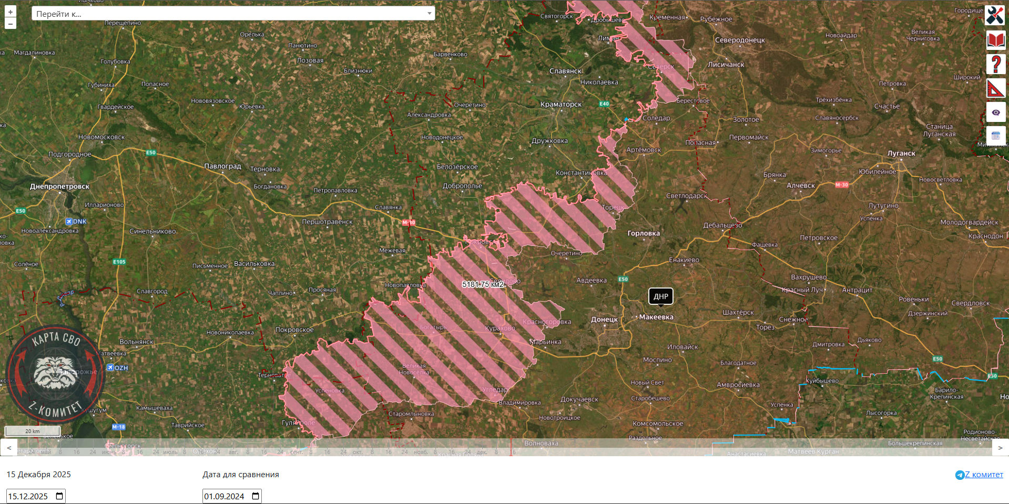Click the 5181.75 км2 area label

(x=483, y=284)
